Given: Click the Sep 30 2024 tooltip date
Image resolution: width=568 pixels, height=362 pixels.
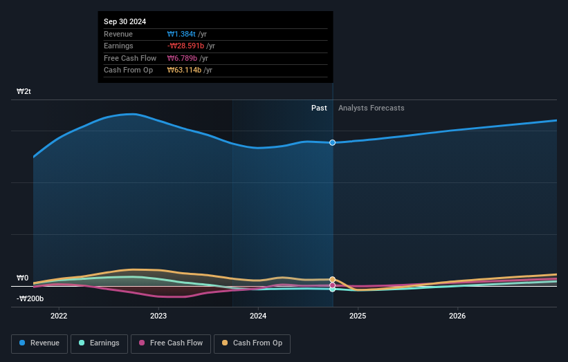Looking at the screenshot, I should click(125, 21).
